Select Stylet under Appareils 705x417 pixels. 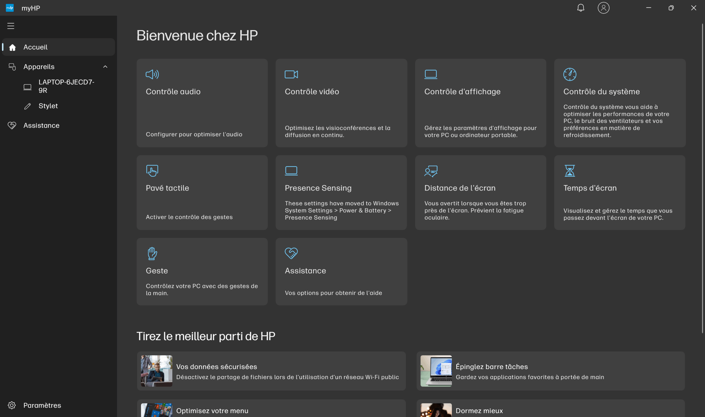click(48, 106)
